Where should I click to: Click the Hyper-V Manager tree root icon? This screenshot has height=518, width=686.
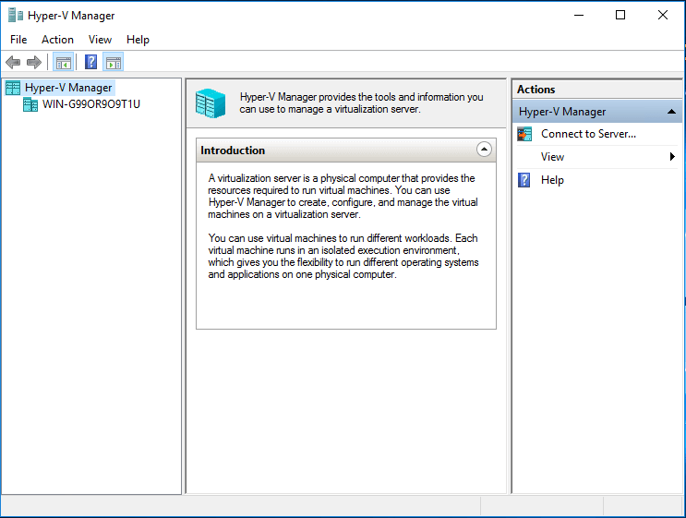(13, 88)
